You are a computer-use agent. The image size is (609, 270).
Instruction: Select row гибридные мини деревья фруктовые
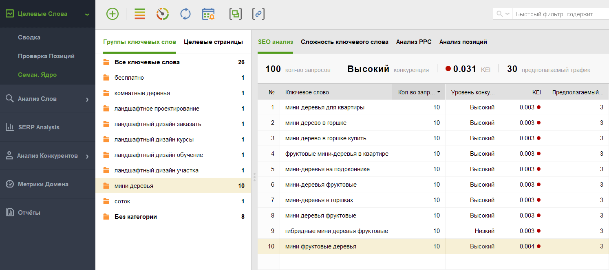click(433, 231)
